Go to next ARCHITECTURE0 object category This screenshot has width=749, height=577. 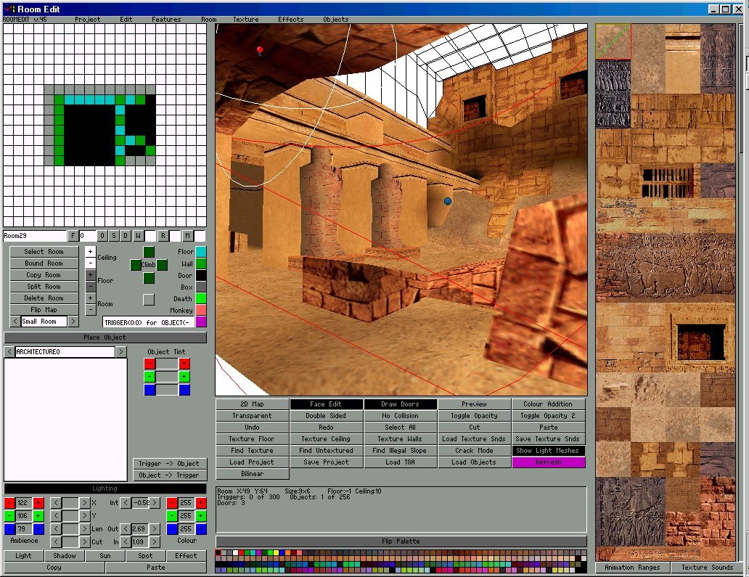(121, 351)
